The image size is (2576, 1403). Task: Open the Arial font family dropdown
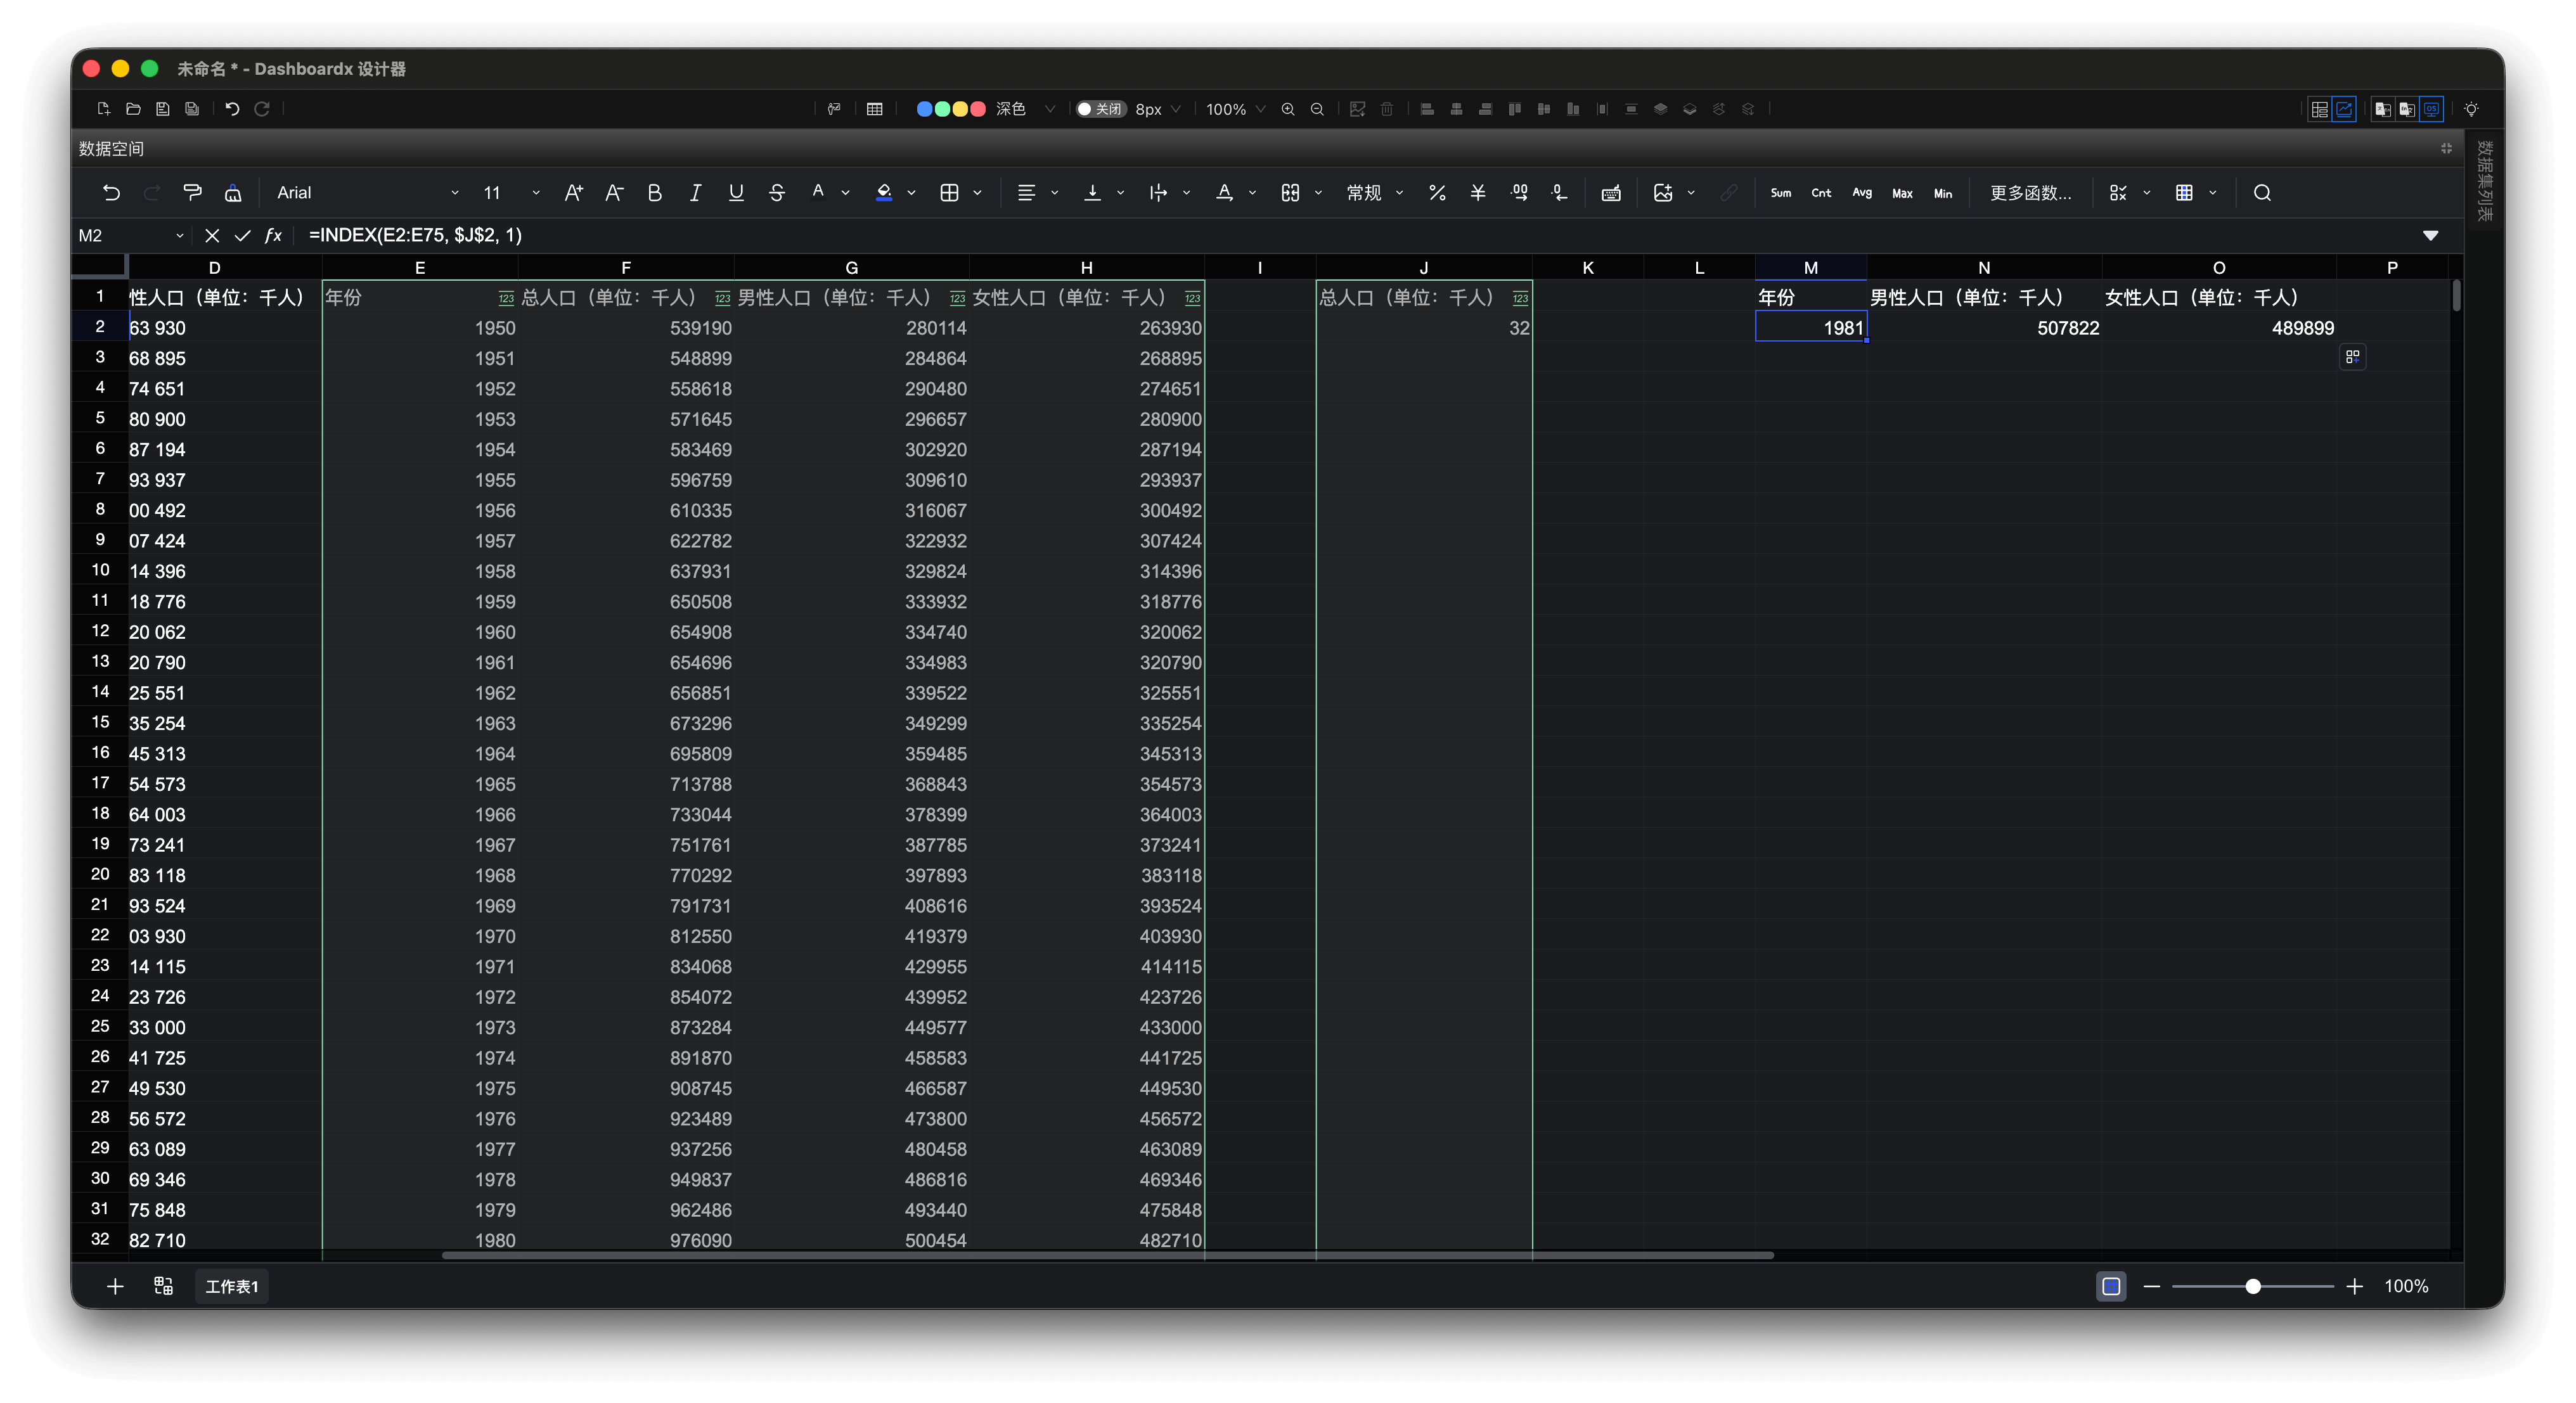click(x=366, y=192)
